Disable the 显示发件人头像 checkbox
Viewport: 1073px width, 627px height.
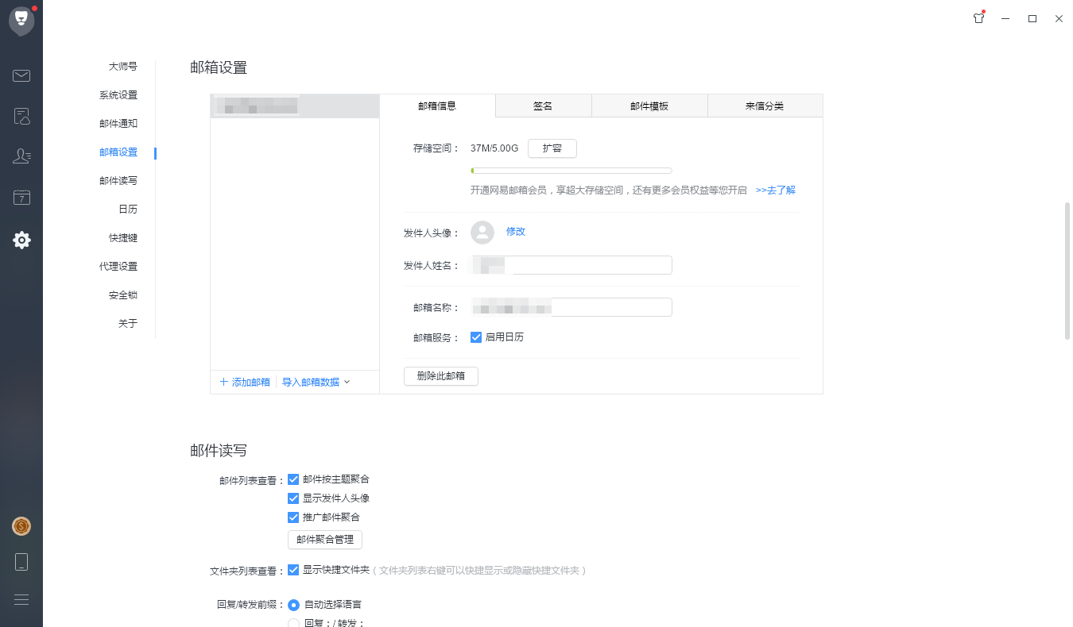click(293, 498)
